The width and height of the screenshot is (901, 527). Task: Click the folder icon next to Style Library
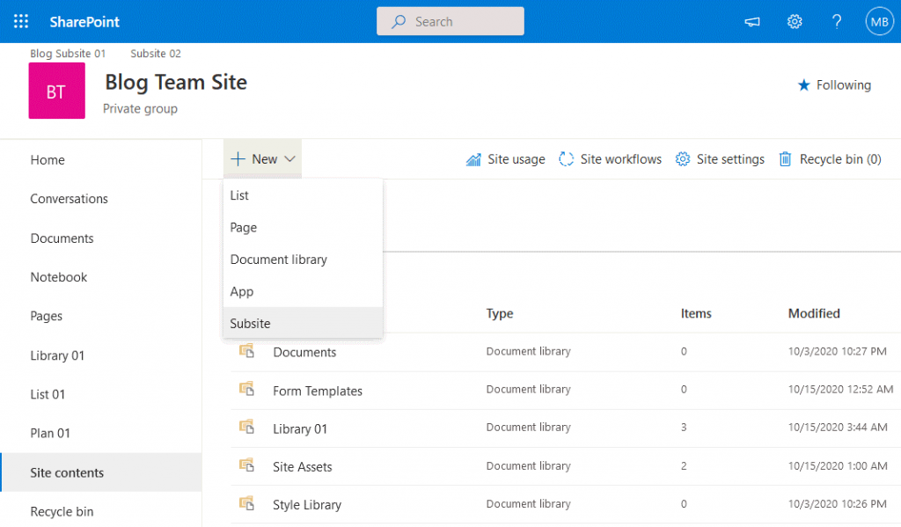pos(248,503)
